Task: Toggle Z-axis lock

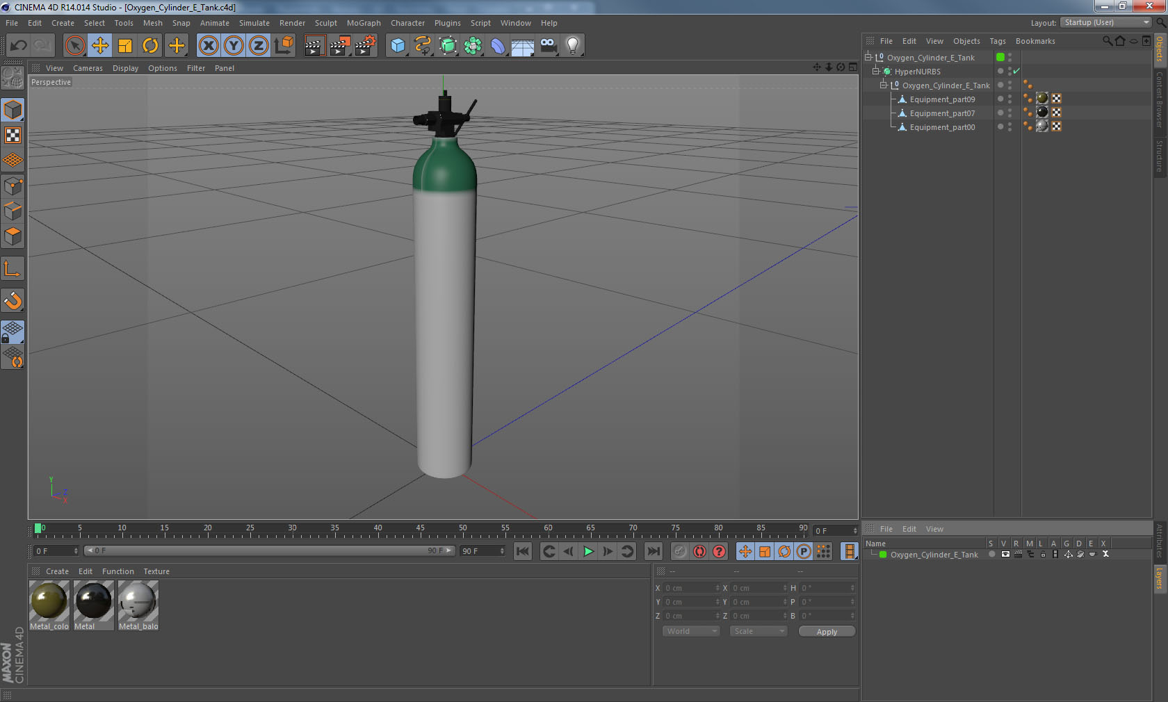Action: (259, 46)
